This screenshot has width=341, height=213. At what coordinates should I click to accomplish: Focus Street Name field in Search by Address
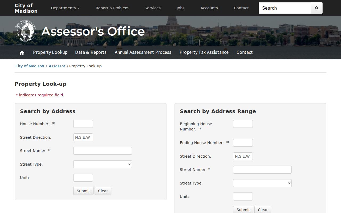(x=103, y=151)
